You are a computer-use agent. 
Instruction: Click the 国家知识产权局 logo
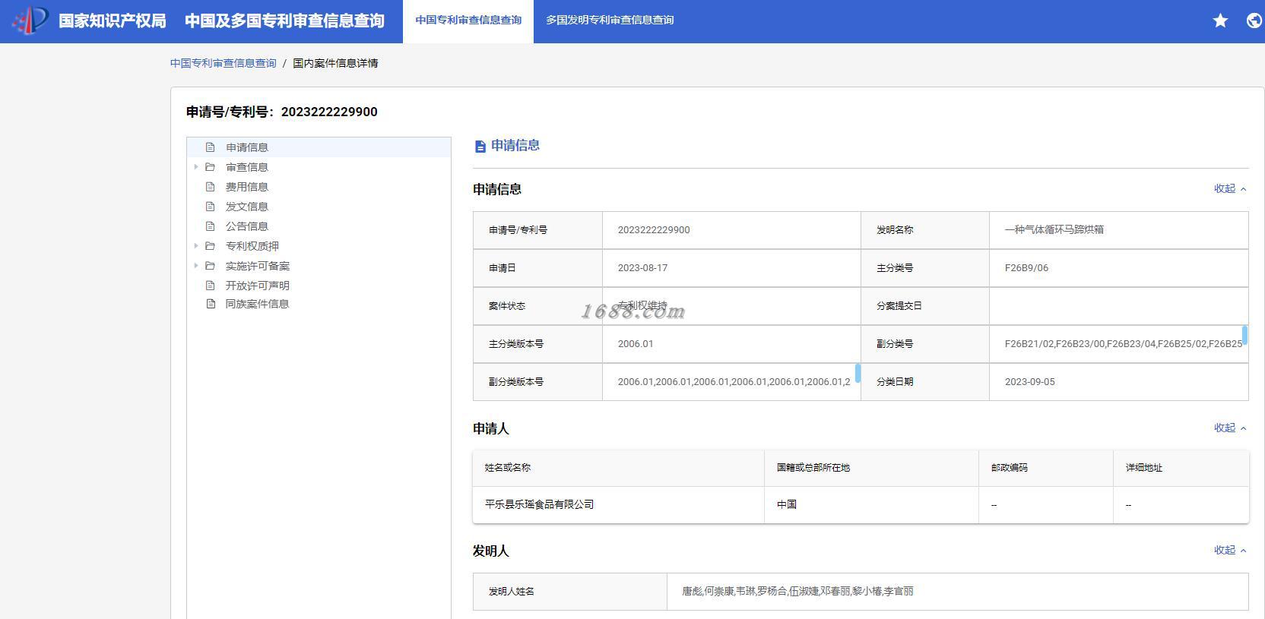31,21
